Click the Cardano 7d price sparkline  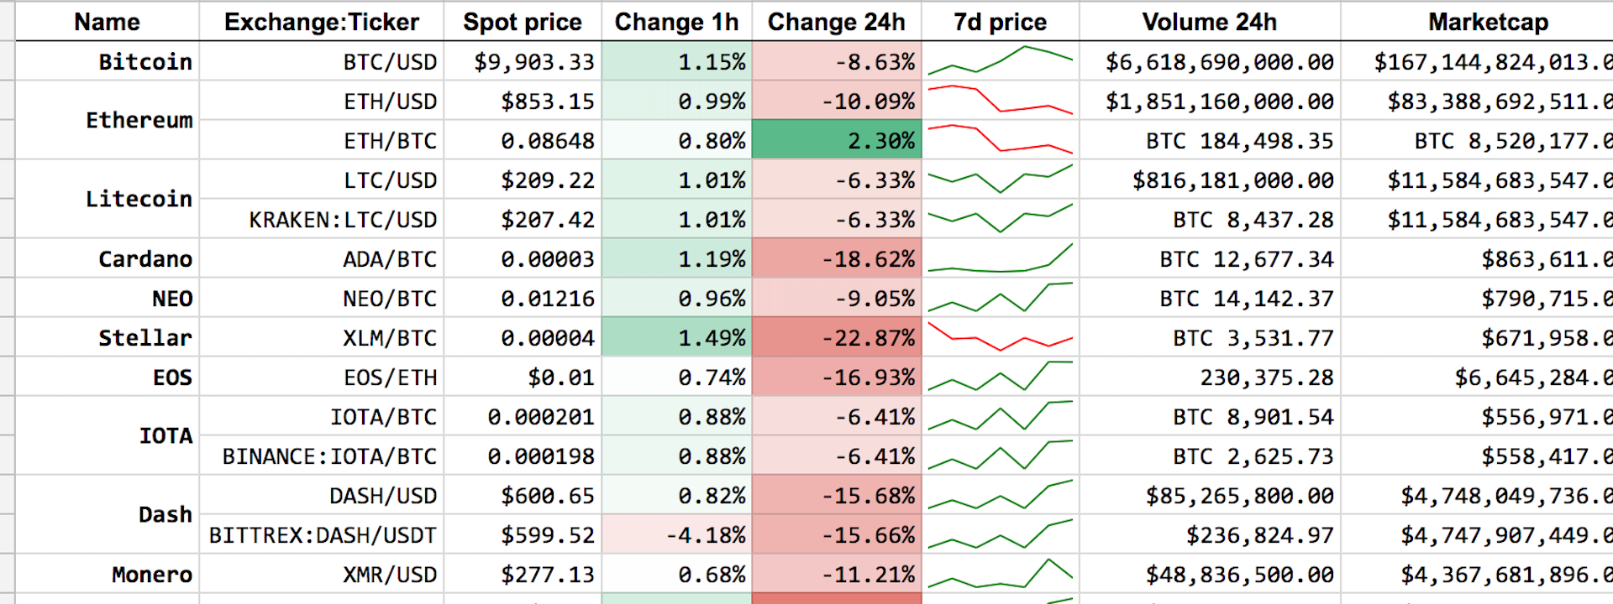coord(1000,258)
